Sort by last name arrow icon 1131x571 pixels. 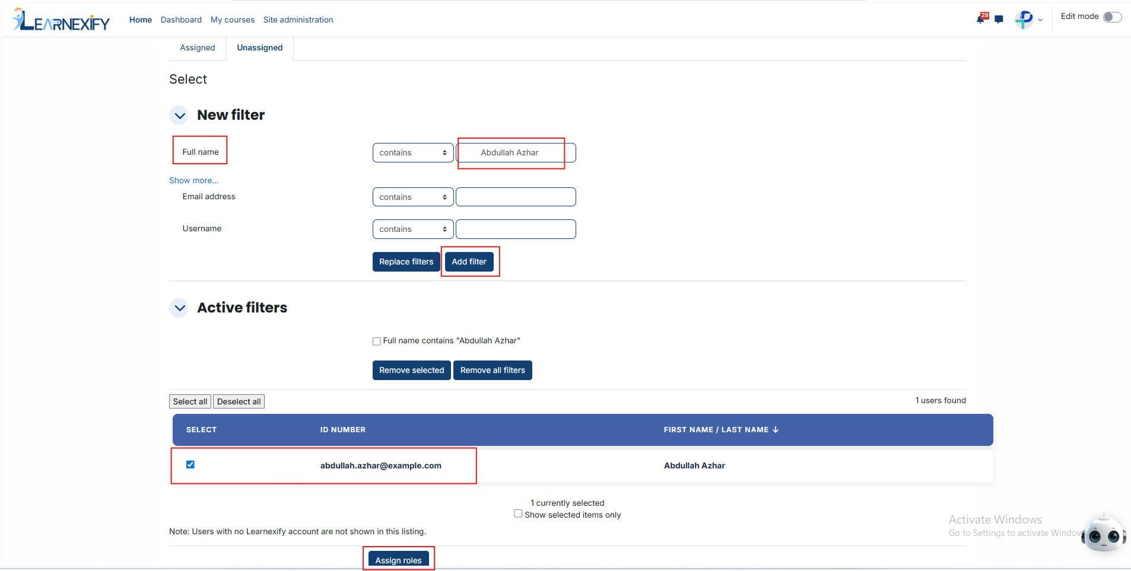[x=775, y=430]
